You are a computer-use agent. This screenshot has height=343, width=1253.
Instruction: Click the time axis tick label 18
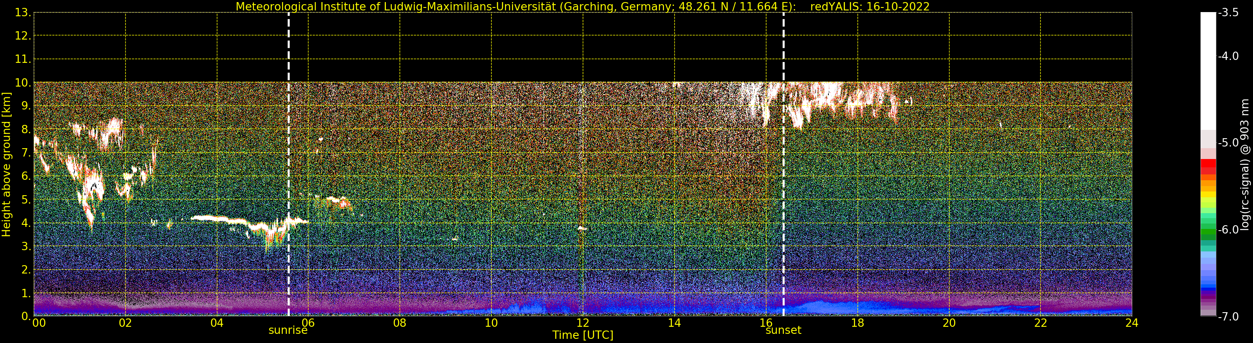point(858,323)
